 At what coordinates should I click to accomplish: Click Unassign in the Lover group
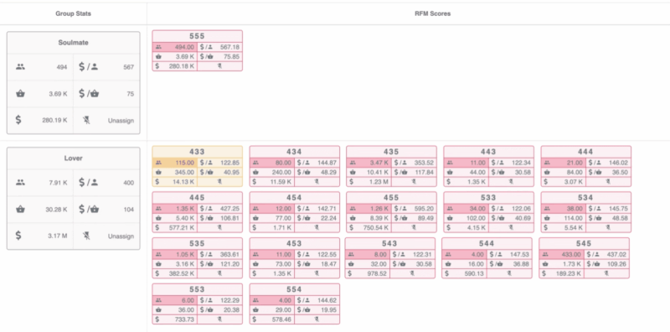(121, 236)
